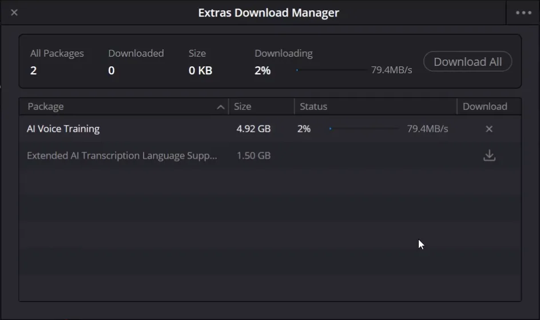540x320 pixels.
Task: Click the 79.4MB/s speed in the package row
Action: tap(427, 129)
